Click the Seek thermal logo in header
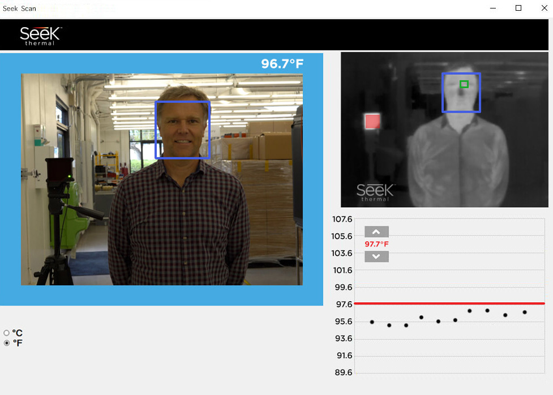This screenshot has width=553, height=395. click(41, 36)
